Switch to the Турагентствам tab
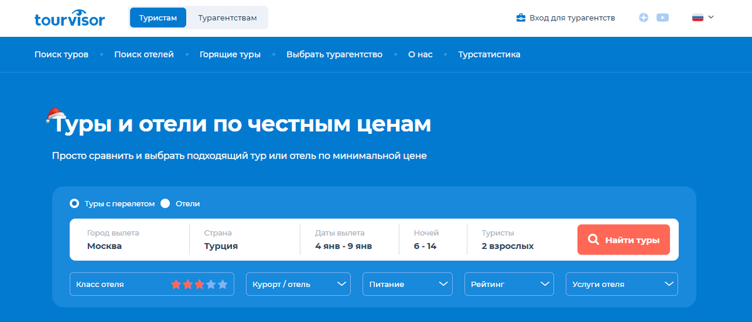 227,18
